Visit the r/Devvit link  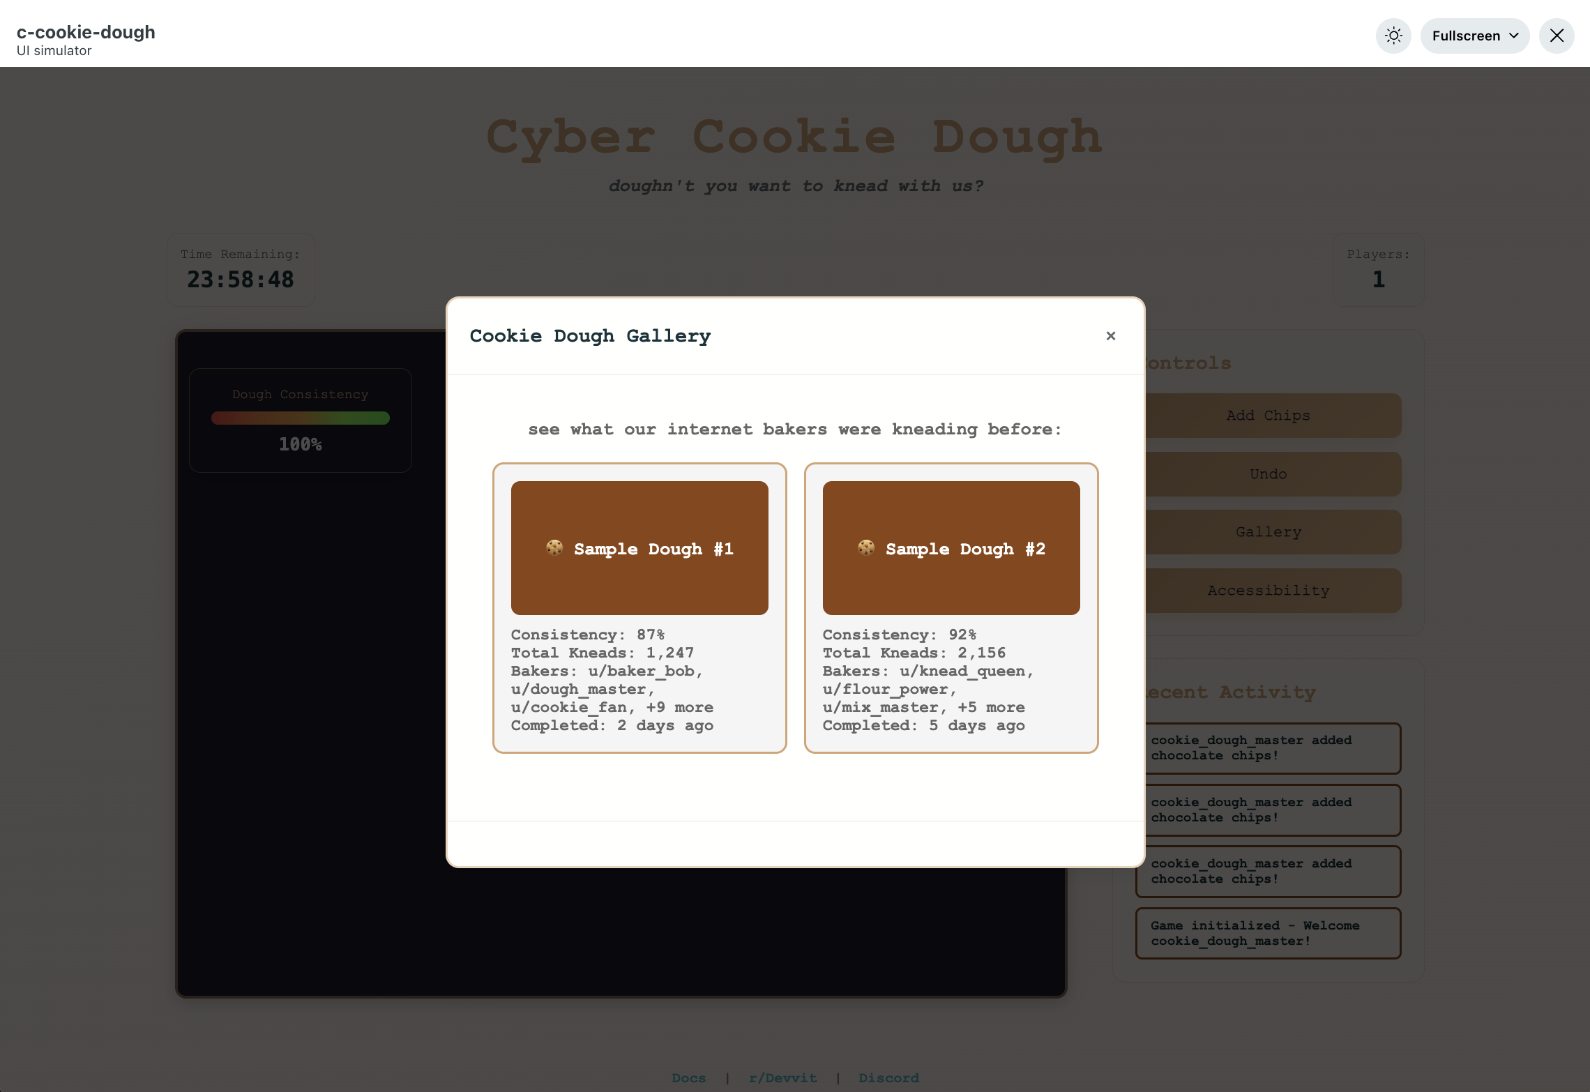[782, 1077]
